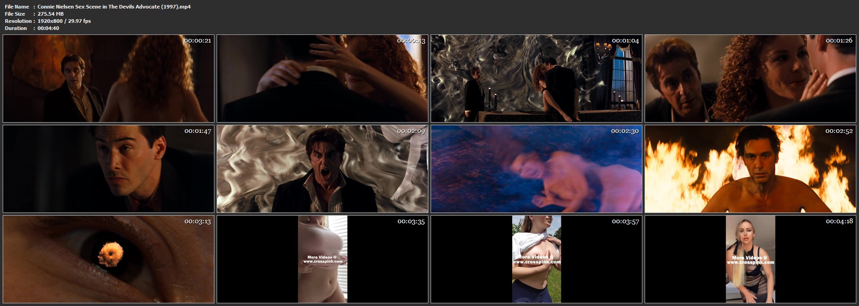Select the 00:02:30 timestamp text
Screen dimensions: 859x306
tap(625, 131)
